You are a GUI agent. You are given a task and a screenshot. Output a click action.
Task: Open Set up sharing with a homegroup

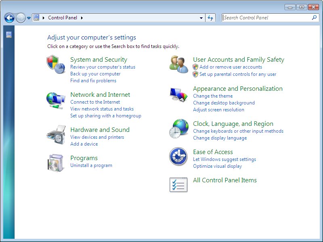pos(106,116)
